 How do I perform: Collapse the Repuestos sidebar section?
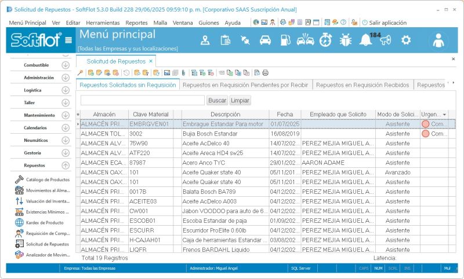pyautogui.click(x=65, y=166)
